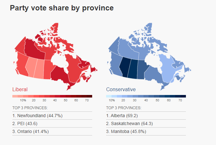This screenshot has width=216, height=145.
Task: Select the Newfoundland (44.7%) list entry
Action: pos(38,116)
